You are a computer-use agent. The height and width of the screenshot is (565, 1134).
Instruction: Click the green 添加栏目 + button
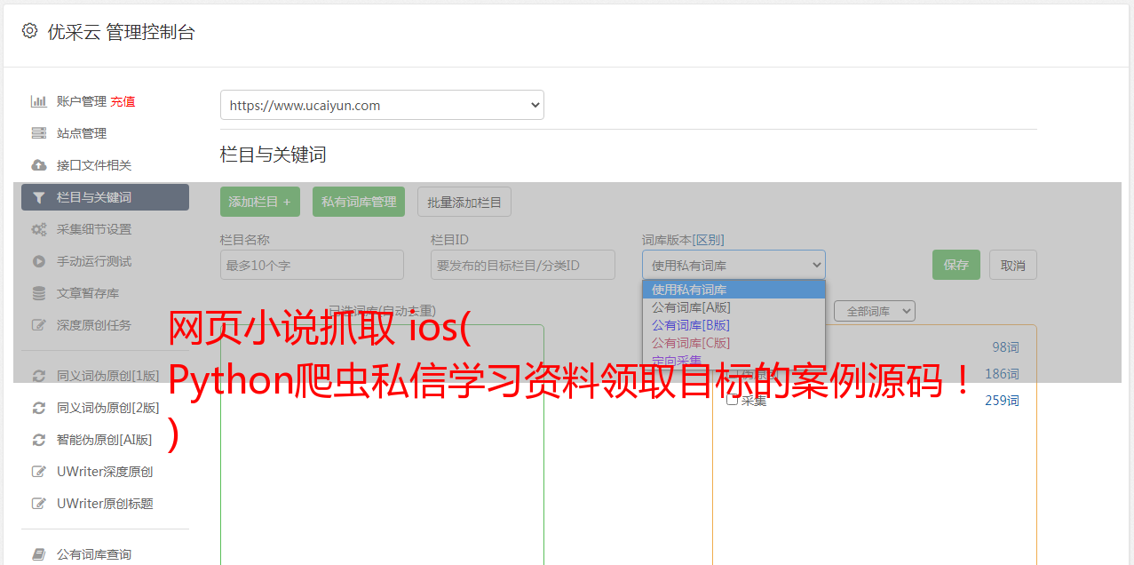(260, 202)
